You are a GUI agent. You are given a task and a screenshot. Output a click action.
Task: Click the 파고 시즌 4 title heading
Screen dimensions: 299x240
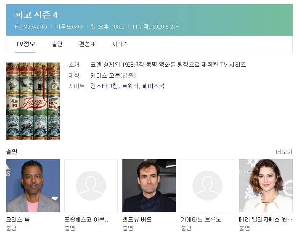click(x=36, y=15)
